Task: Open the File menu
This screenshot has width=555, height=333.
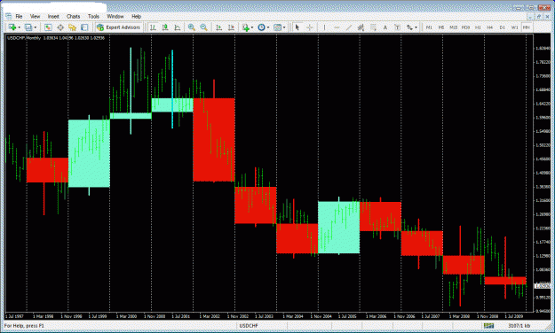Action: (x=19, y=16)
